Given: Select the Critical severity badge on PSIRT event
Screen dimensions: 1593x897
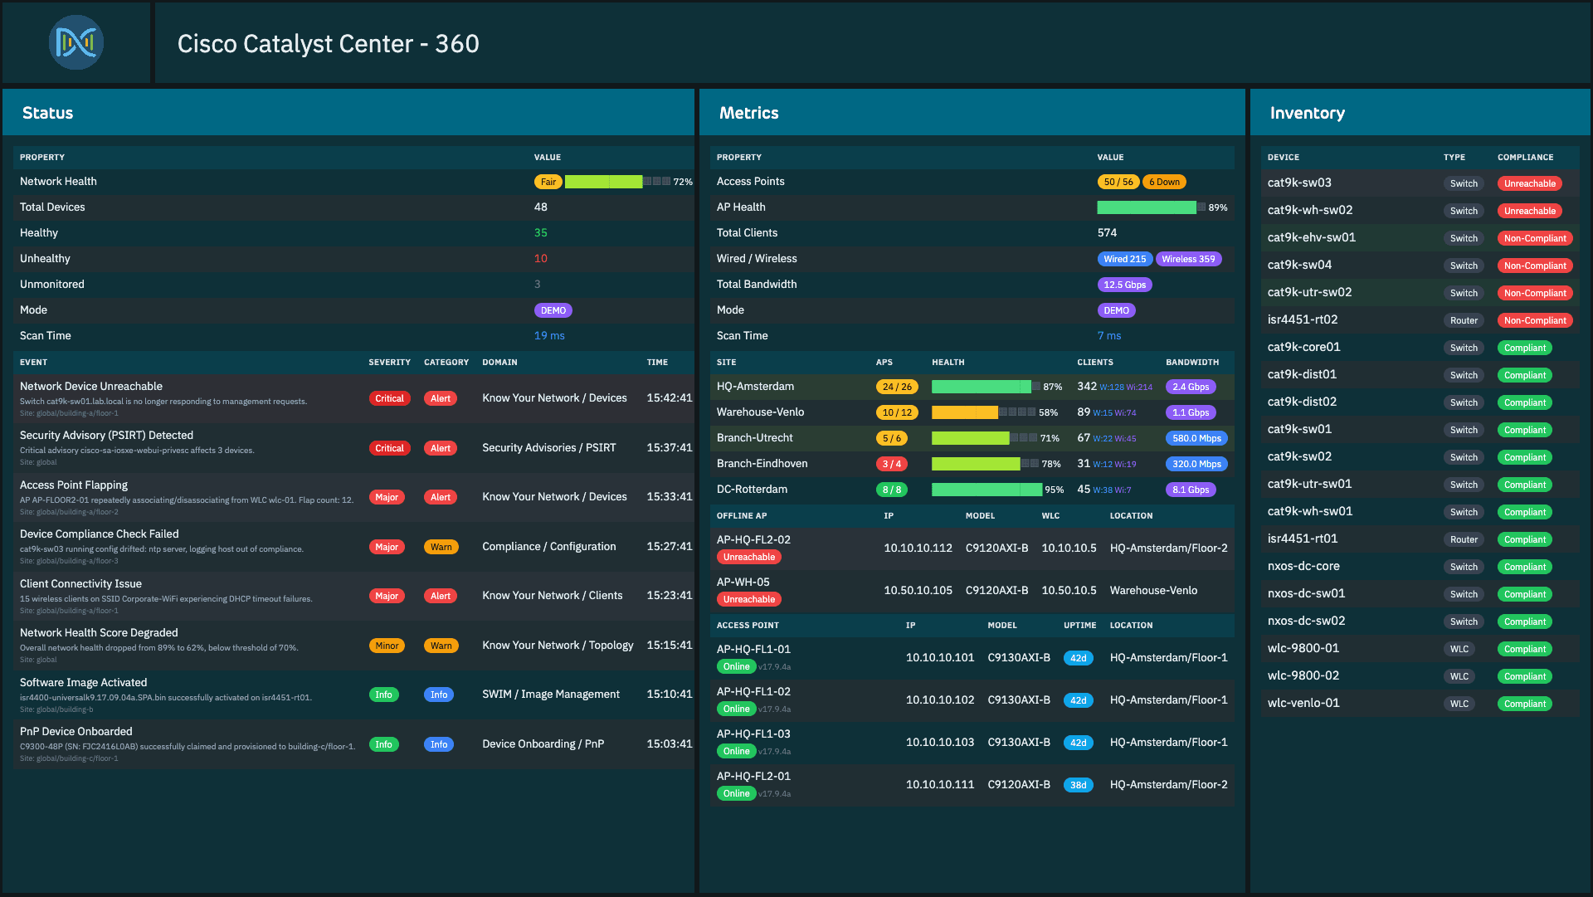Looking at the screenshot, I should click(389, 447).
